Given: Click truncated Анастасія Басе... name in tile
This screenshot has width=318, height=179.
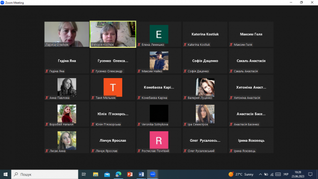Looking at the screenshot, I should click(251, 114).
